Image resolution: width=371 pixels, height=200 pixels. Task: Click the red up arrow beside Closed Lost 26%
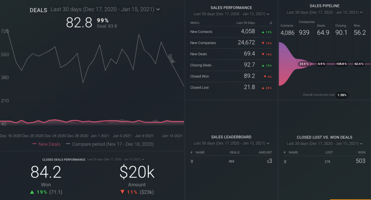pyautogui.click(x=263, y=88)
